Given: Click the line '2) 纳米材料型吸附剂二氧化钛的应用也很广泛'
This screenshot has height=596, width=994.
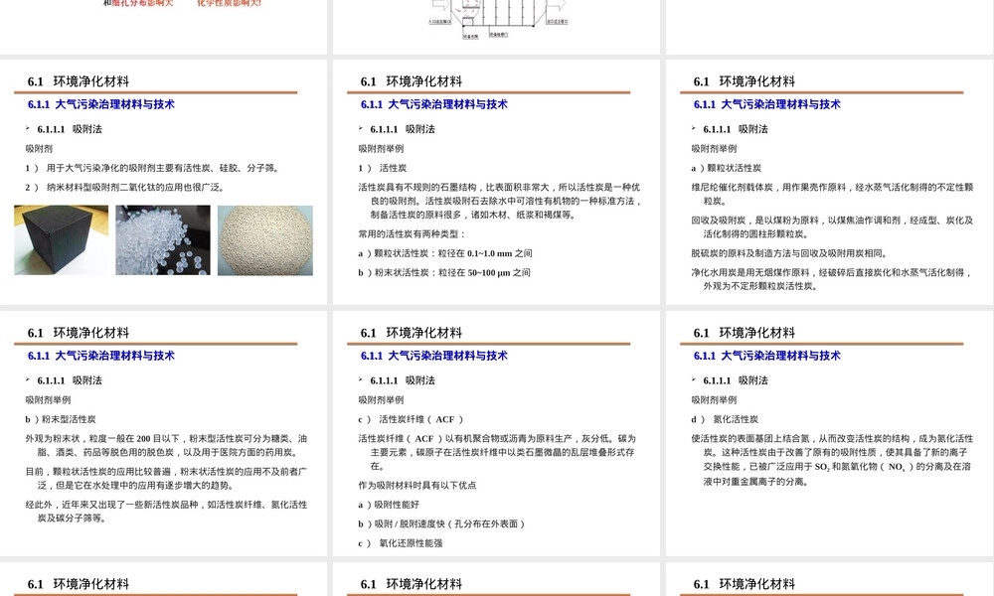Looking at the screenshot, I should coord(125,187).
